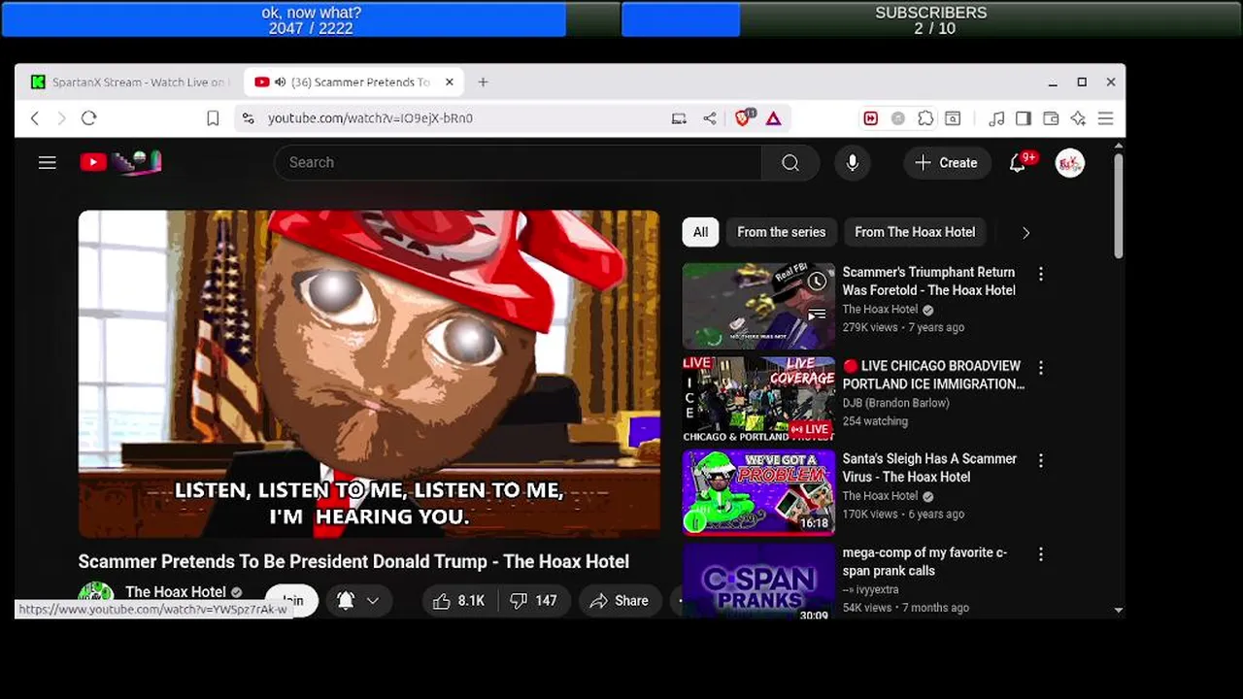Click the cast screen icon in the address bar
1243x699 pixels.
tap(679, 117)
